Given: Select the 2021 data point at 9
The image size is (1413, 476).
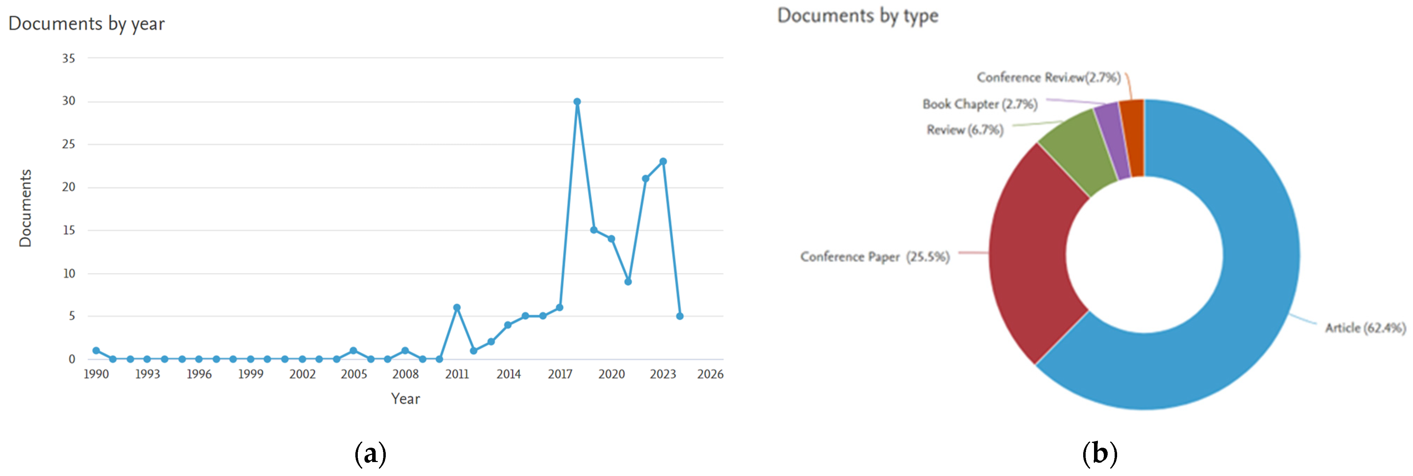Looking at the screenshot, I should click(x=628, y=281).
